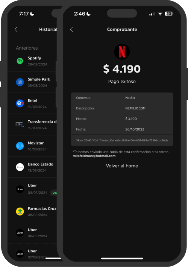Tap the 7:17 clock on Historial phone
The height and width of the screenshot is (267, 188).
(x=24, y=14)
